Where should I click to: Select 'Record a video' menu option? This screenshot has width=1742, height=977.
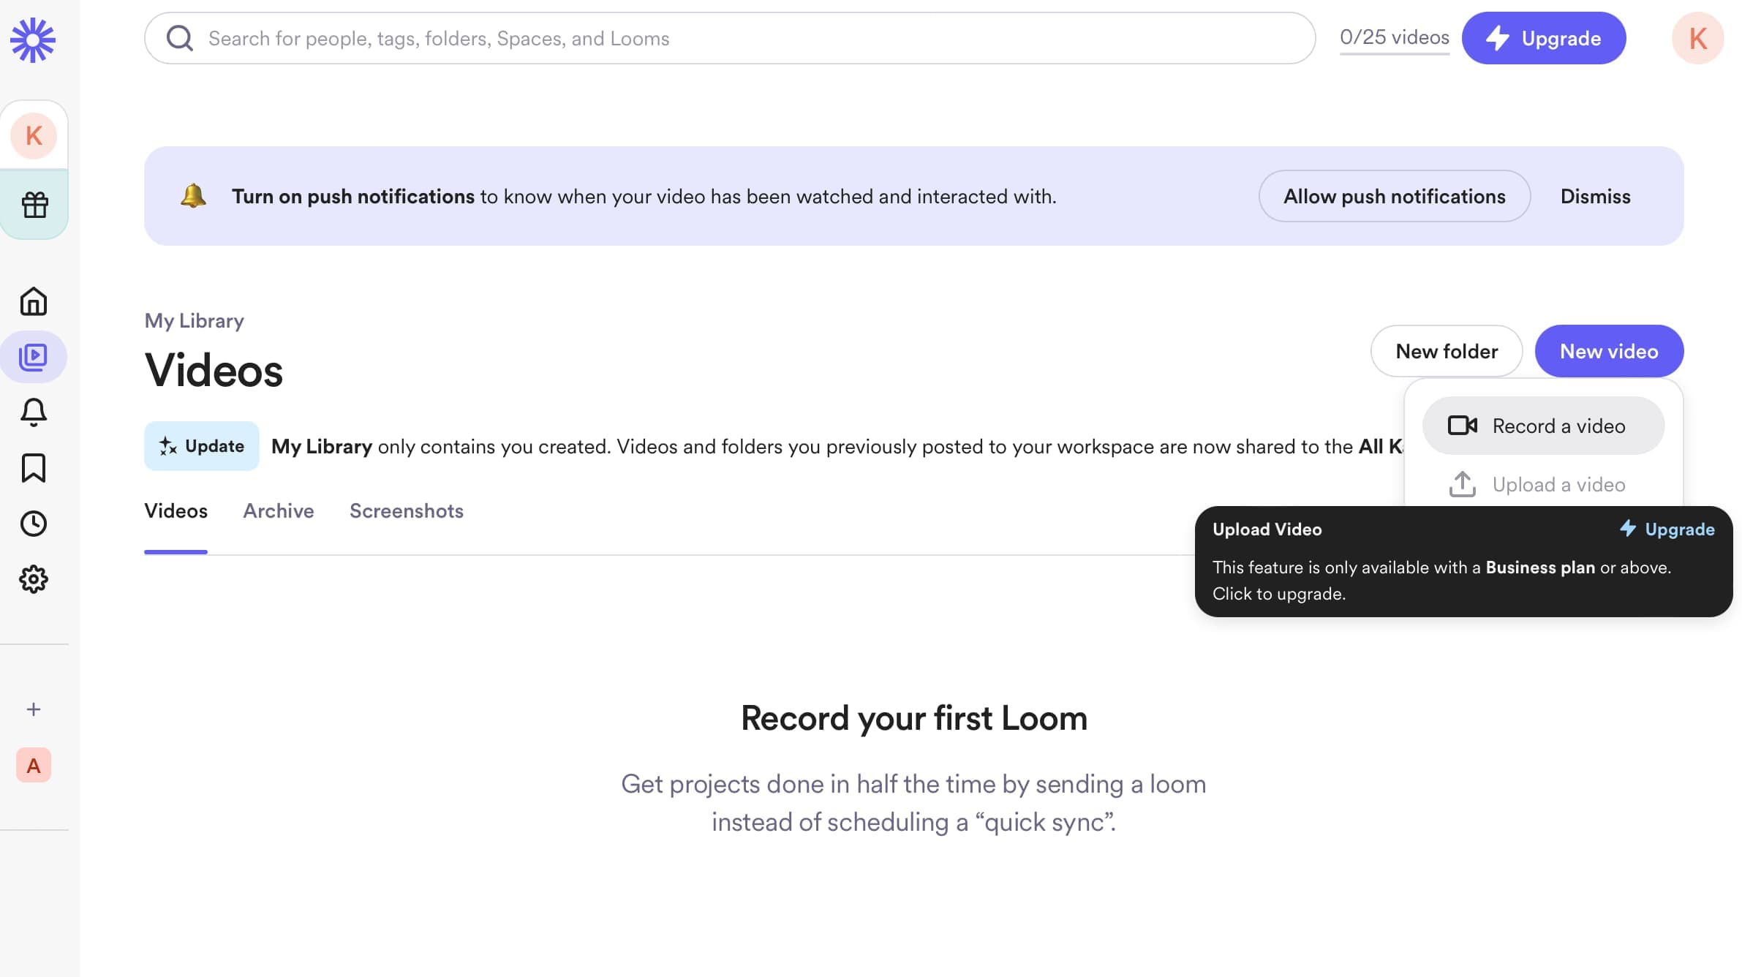point(1543,426)
